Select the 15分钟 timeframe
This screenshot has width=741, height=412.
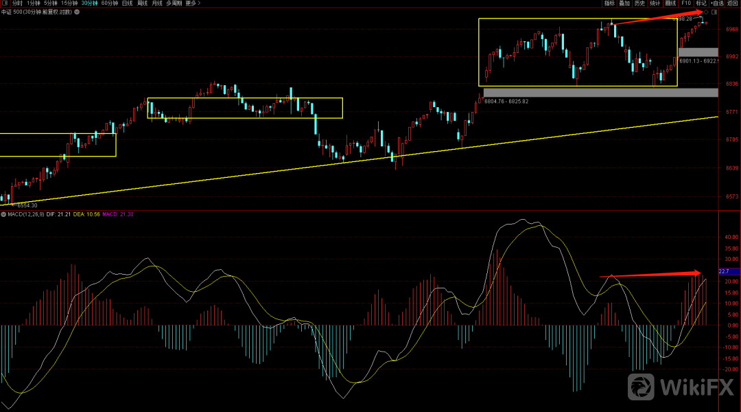tap(69, 3)
